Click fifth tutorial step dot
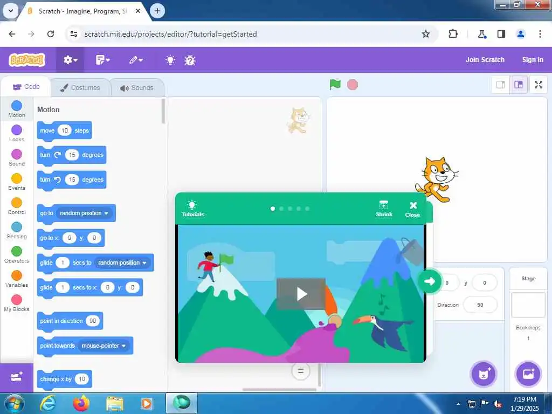The height and width of the screenshot is (414, 552). [x=307, y=209]
